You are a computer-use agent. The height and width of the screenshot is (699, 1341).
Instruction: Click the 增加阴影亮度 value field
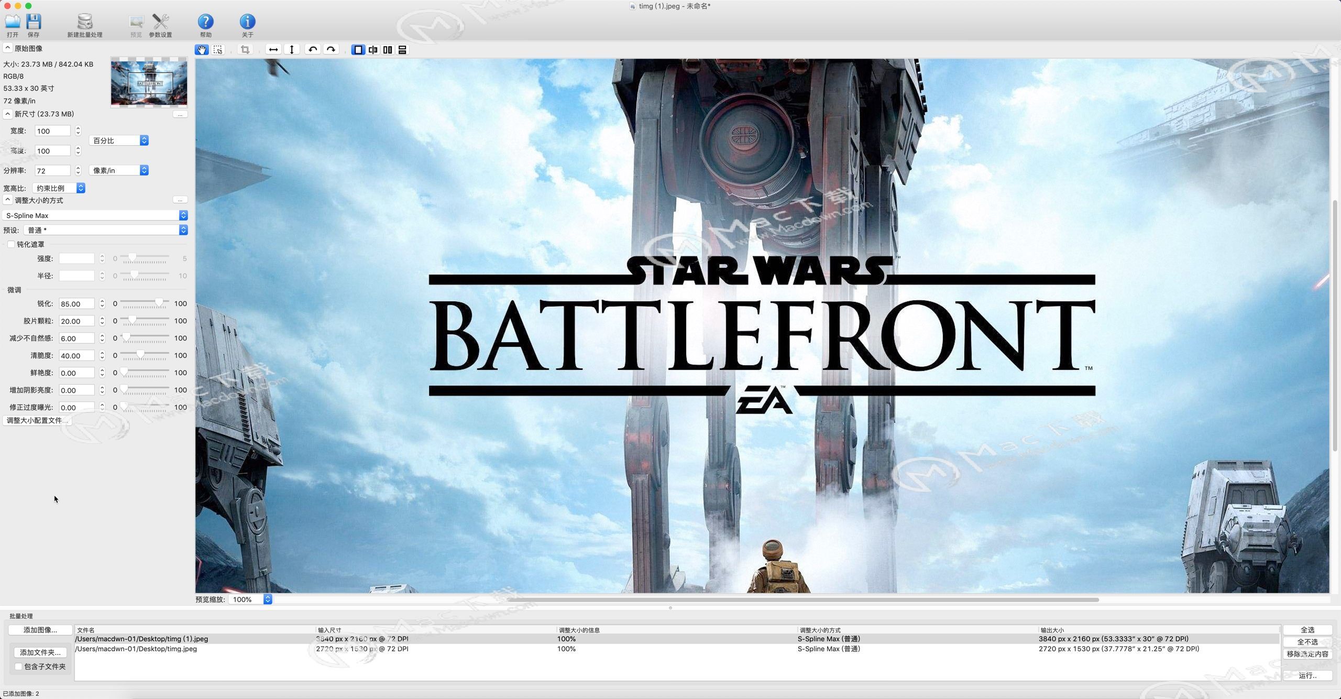pyautogui.click(x=76, y=390)
